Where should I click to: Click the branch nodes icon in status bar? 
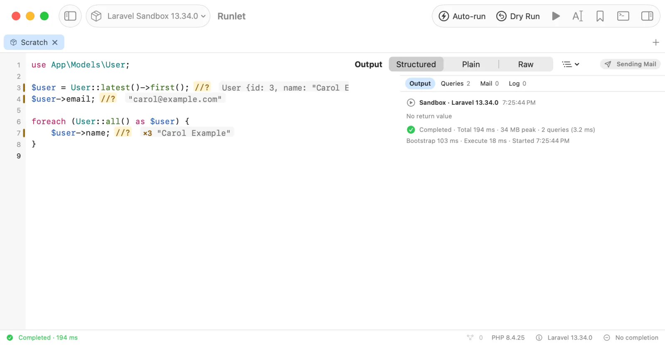[470, 338]
